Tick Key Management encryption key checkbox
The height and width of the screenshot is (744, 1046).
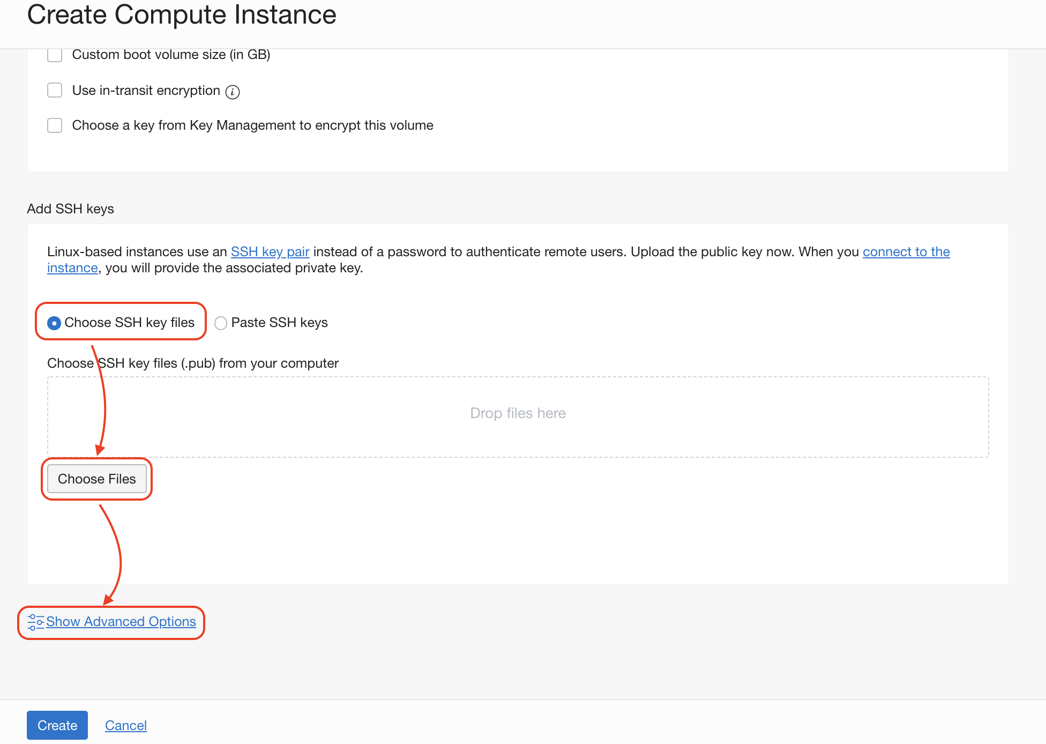[x=55, y=125]
